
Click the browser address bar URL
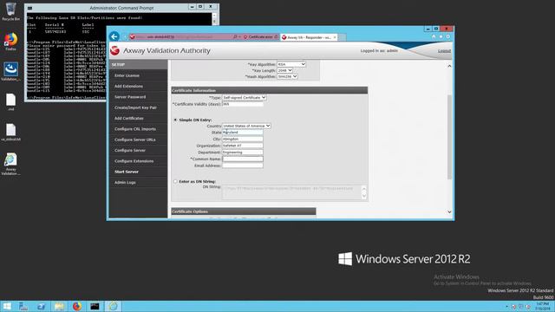tap(180, 36)
